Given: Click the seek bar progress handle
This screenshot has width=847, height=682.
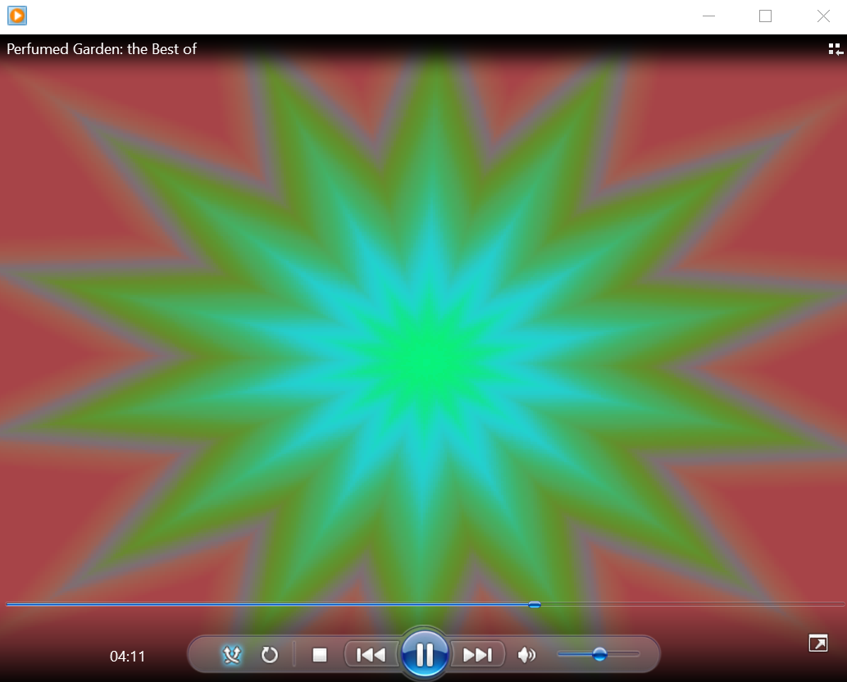Looking at the screenshot, I should 535,605.
